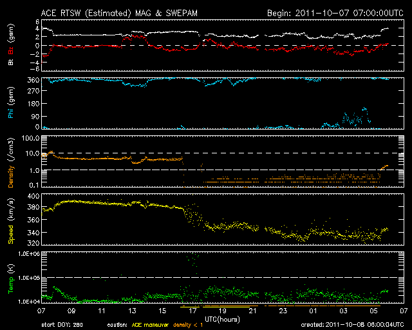Click the '1.0E+04' tick on the Temp axis
The height and width of the screenshot is (330, 412).
tap(29, 302)
